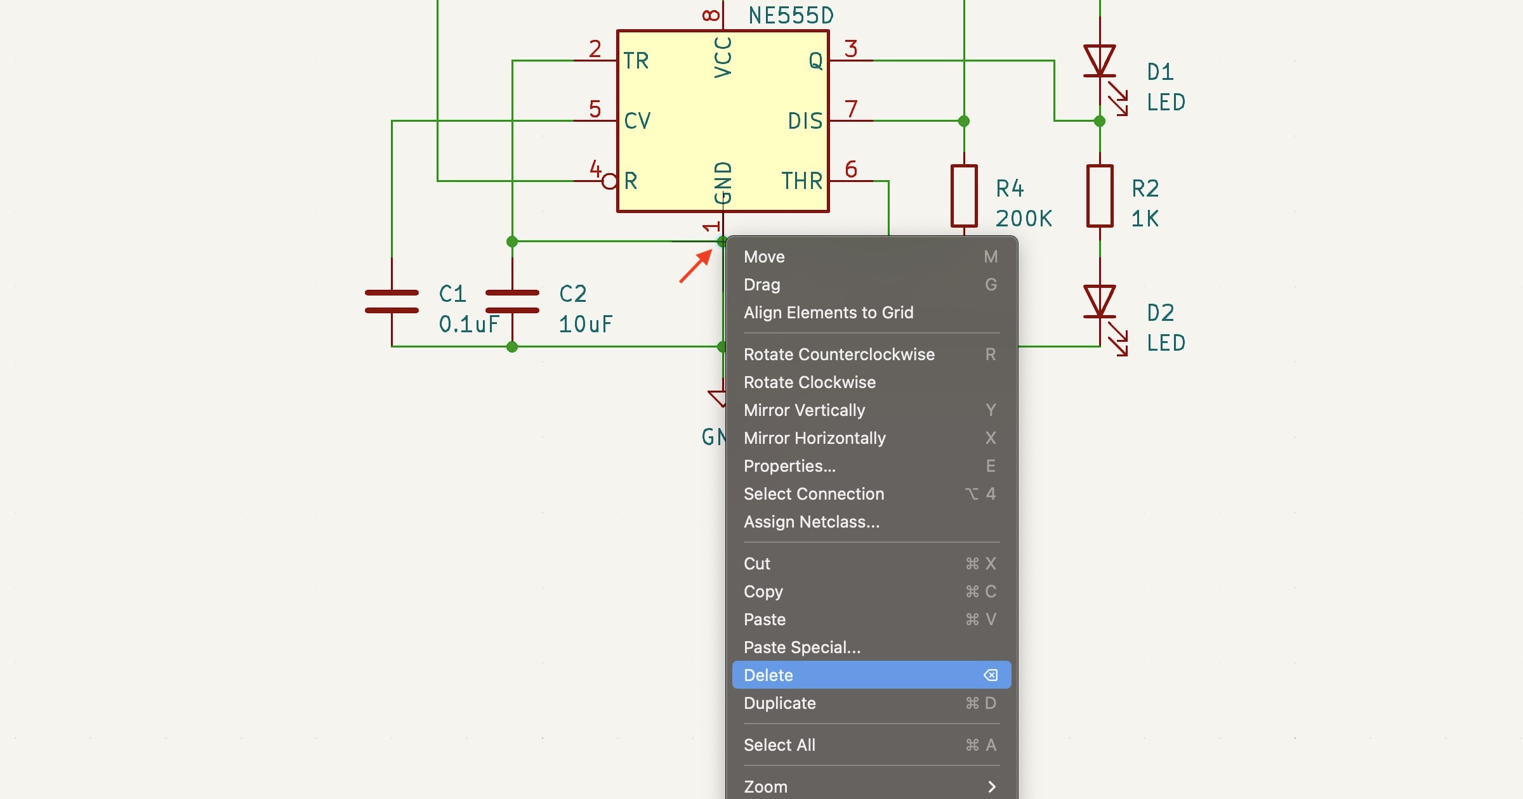The height and width of the screenshot is (799, 1523).
Task: Toggle Rotate Clockwise on symbol
Action: tap(809, 381)
